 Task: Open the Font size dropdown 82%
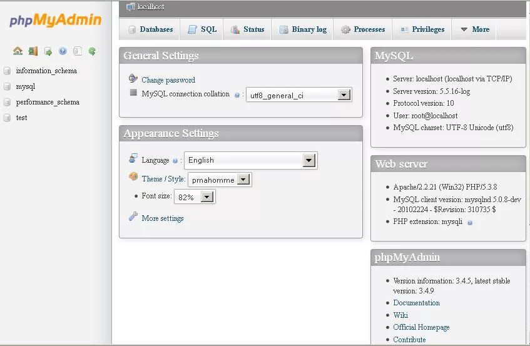point(195,196)
